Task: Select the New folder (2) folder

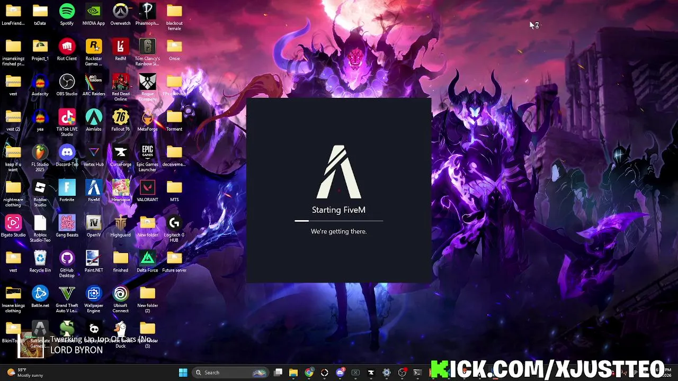Action: coord(147,300)
